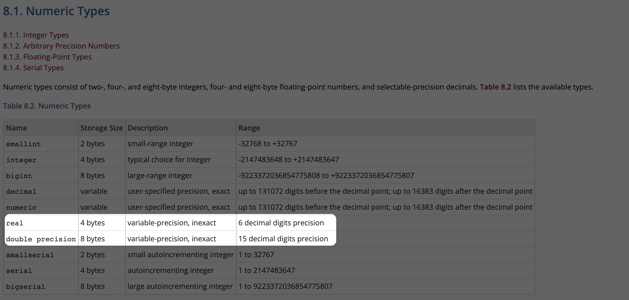The height and width of the screenshot is (300, 629).
Task: Click the Range column header
Action: pyautogui.click(x=385, y=128)
